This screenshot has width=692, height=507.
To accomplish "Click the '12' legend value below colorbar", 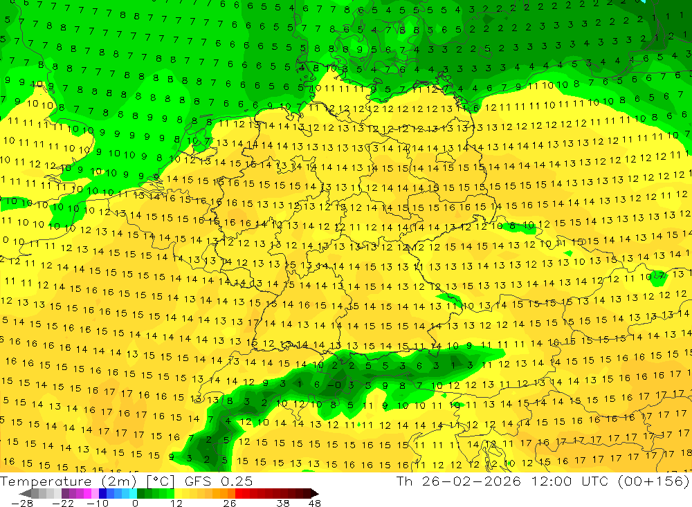I will 176,503.
